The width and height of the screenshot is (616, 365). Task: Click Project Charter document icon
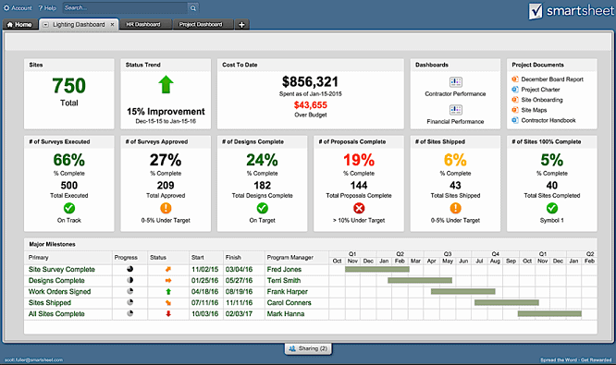pyautogui.click(x=515, y=90)
